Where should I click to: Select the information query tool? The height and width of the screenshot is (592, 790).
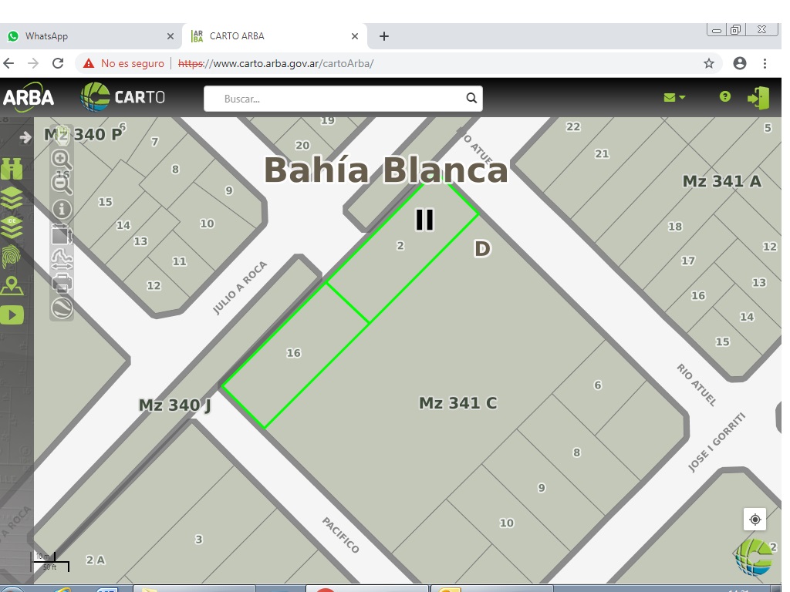click(62, 209)
